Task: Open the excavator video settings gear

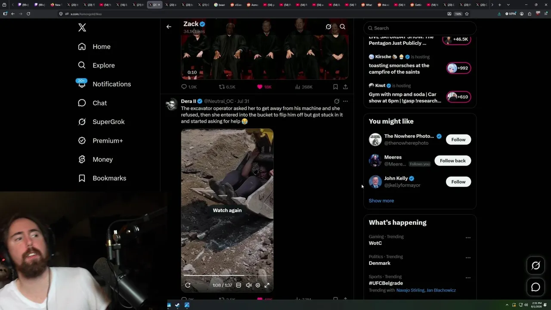Action: [258, 285]
